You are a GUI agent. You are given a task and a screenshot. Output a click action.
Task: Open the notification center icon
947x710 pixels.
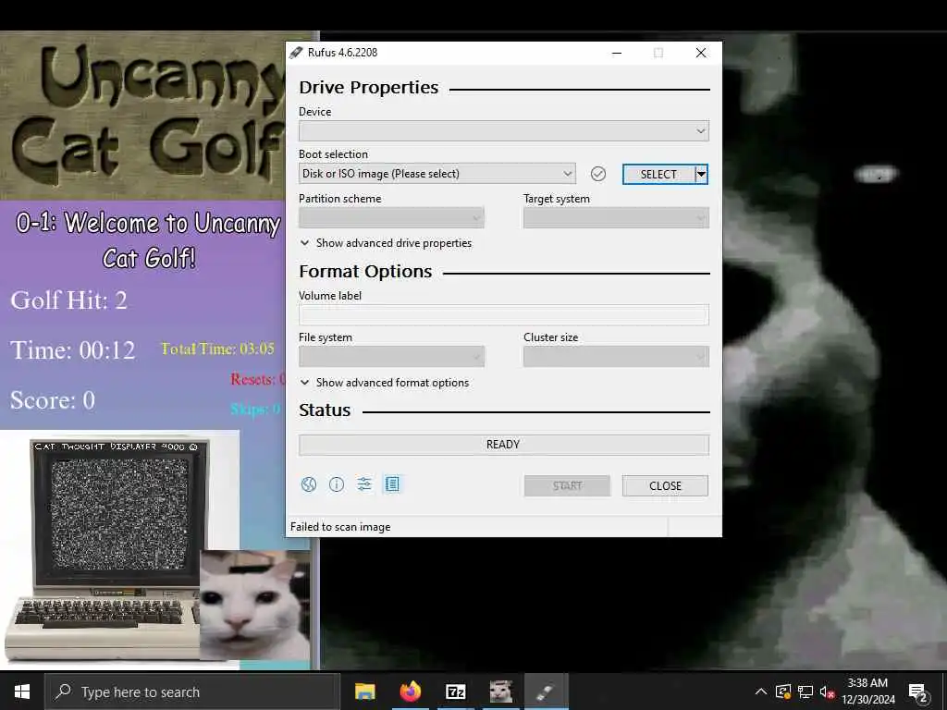point(918,692)
